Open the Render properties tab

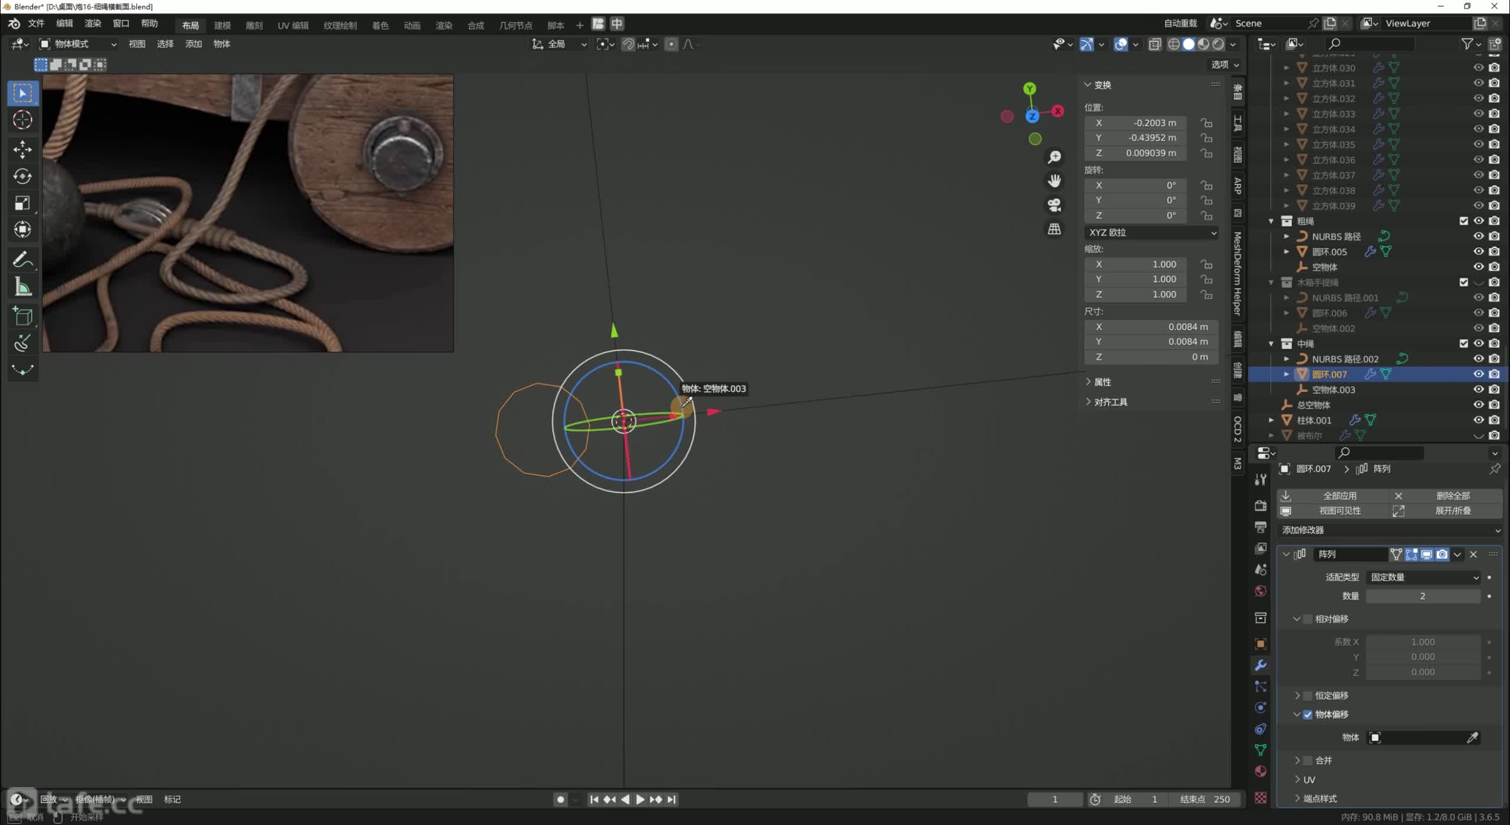tap(1261, 505)
